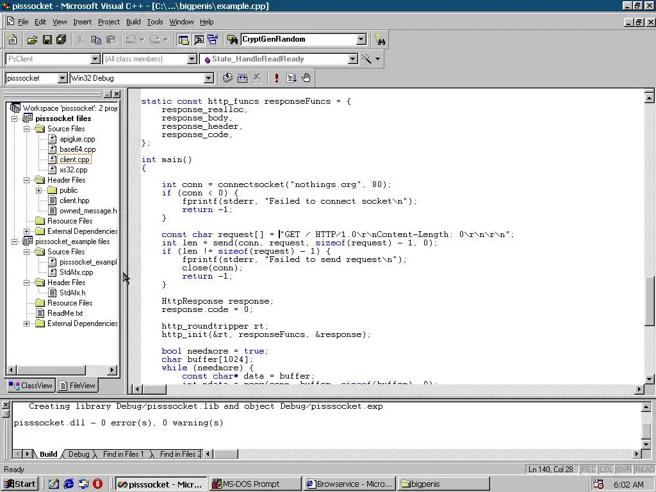Click the Build project icon
This screenshot has height=492, width=656.
pyautogui.click(x=242, y=78)
